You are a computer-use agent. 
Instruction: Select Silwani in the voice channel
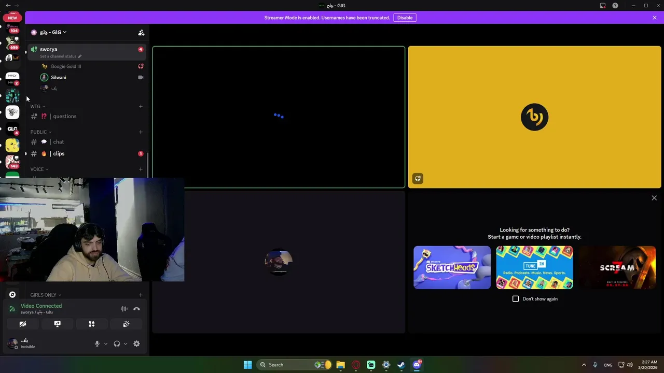pyautogui.click(x=91, y=77)
